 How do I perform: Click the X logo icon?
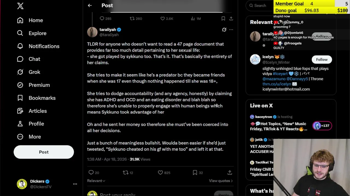pyautogui.click(x=20, y=6)
